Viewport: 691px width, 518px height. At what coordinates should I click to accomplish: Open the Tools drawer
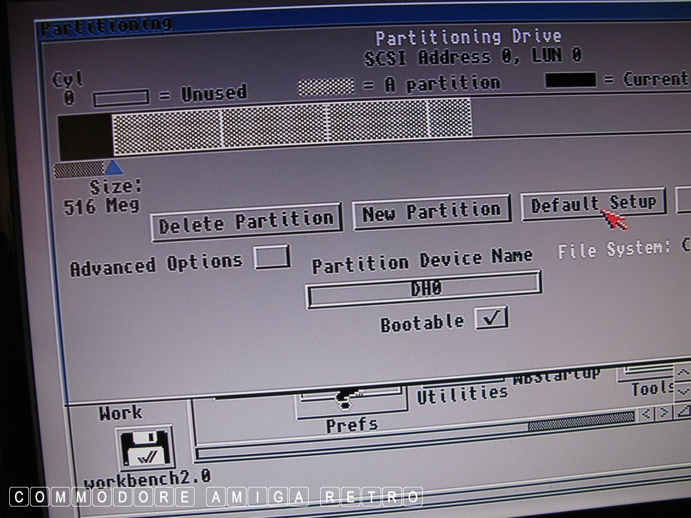pos(652,388)
